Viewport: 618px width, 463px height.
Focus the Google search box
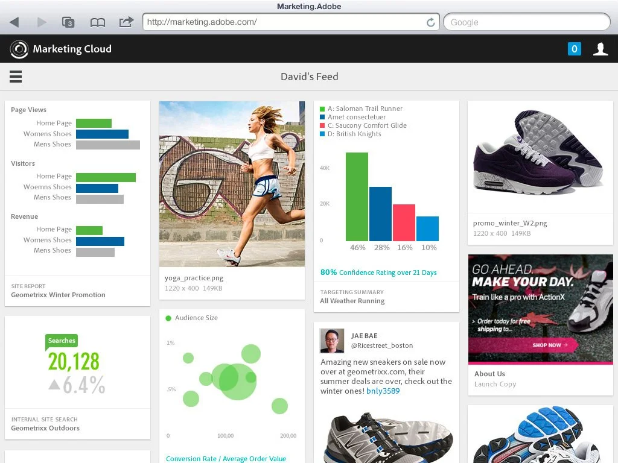tap(526, 22)
